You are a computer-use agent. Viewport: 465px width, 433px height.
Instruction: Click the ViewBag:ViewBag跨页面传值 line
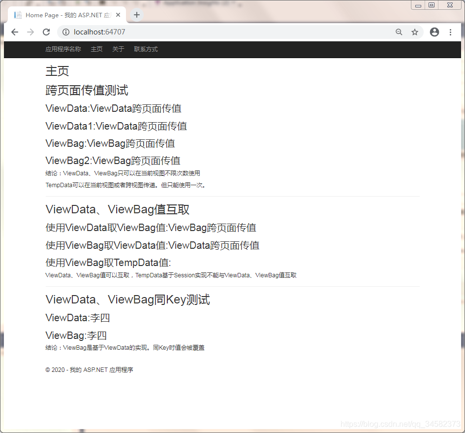pos(110,143)
